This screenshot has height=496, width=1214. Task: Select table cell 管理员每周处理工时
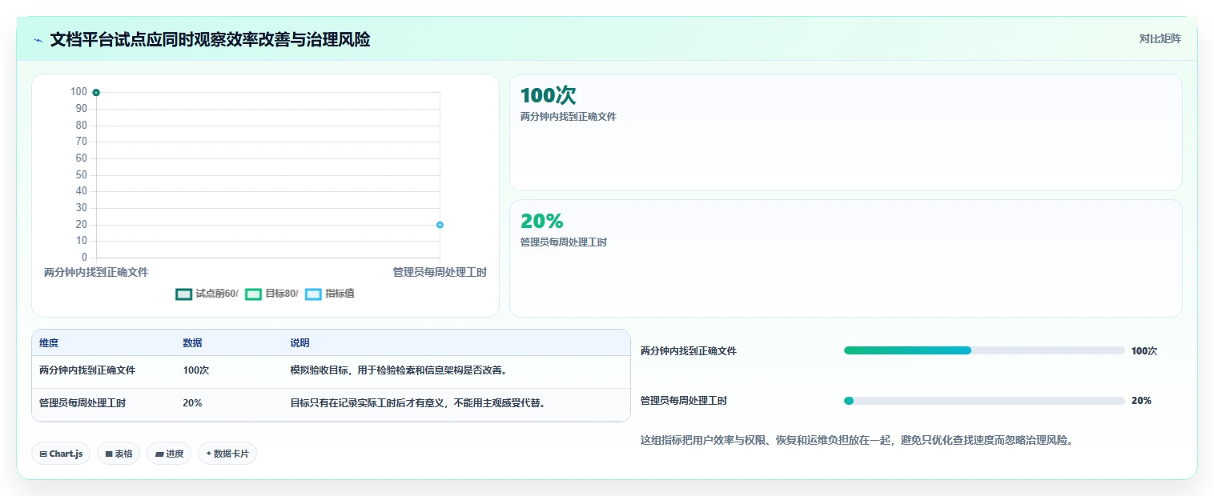pos(82,403)
